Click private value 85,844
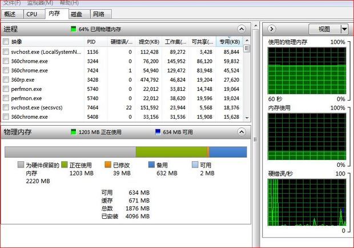The width and height of the screenshot is (354, 248). (x=231, y=52)
